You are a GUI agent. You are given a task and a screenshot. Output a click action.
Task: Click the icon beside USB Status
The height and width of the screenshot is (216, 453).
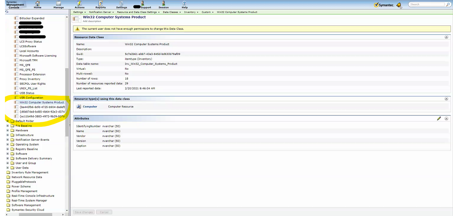[x=16, y=93]
